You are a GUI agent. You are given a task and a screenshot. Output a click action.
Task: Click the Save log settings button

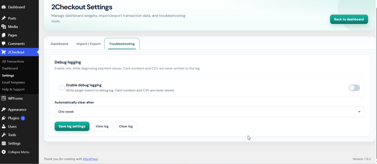(72, 126)
